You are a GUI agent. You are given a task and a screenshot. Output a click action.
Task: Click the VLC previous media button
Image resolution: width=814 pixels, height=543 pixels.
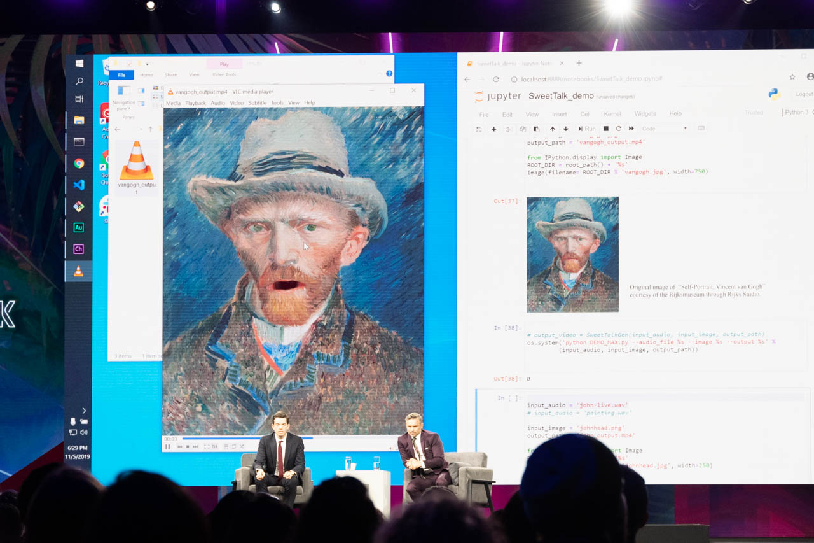180,446
